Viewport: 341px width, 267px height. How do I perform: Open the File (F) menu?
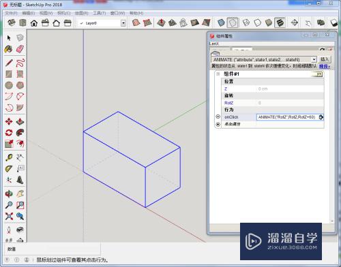(11, 13)
